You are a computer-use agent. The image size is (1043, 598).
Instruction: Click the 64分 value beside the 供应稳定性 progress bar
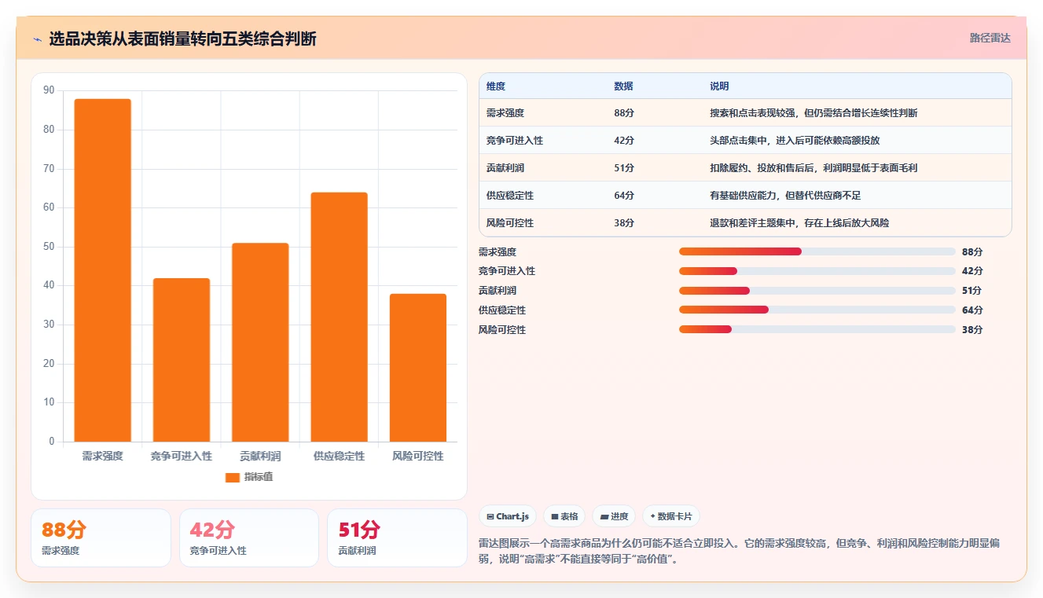pyautogui.click(x=972, y=310)
